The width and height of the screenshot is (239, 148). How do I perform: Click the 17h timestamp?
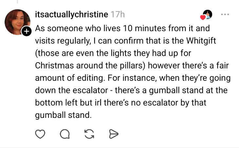click(118, 15)
